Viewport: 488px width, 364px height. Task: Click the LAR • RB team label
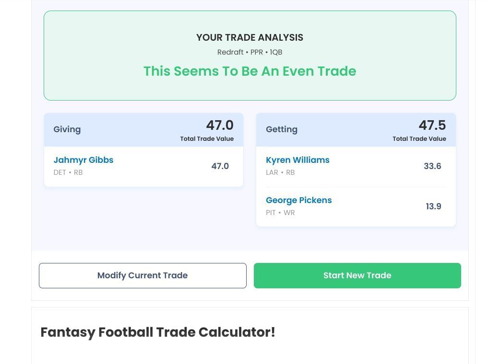(280, 172)
